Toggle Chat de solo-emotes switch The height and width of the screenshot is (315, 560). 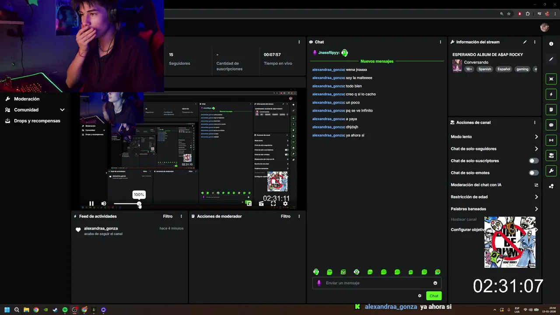(534, 173)
